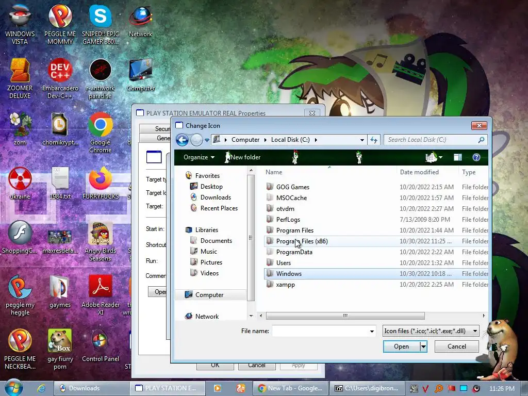Click Cancel in the Change Icon dialog
This screenshot has width=528, height=396.
coord(457,346)
